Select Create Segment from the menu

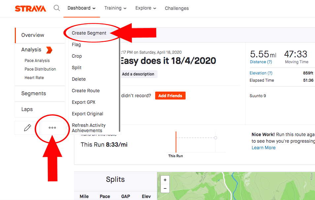89,33
